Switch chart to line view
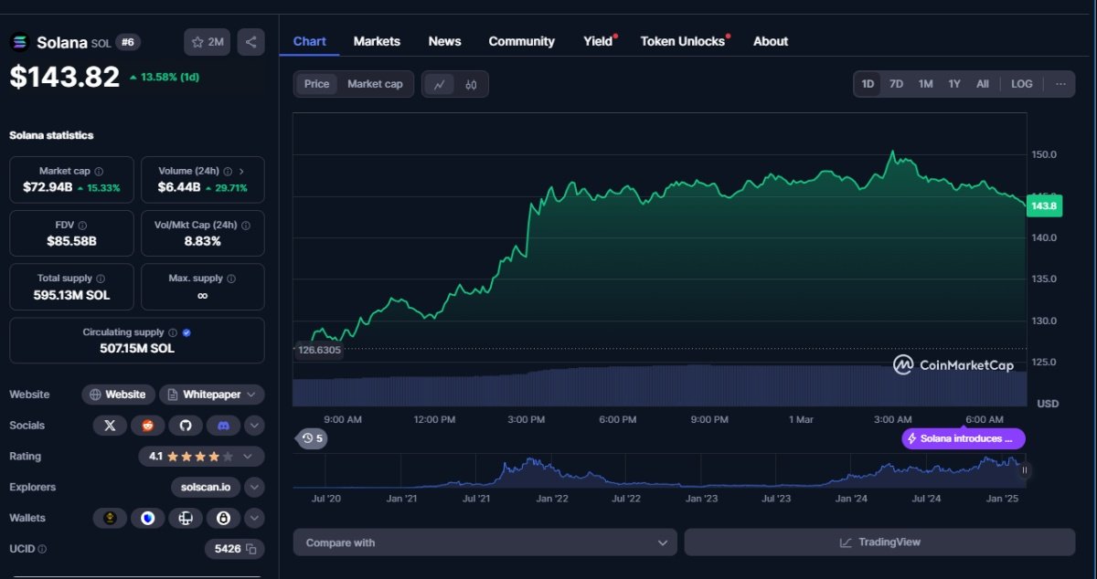Image resolution: width=1097 pixels, height=579 pixels. pos(440,84)
